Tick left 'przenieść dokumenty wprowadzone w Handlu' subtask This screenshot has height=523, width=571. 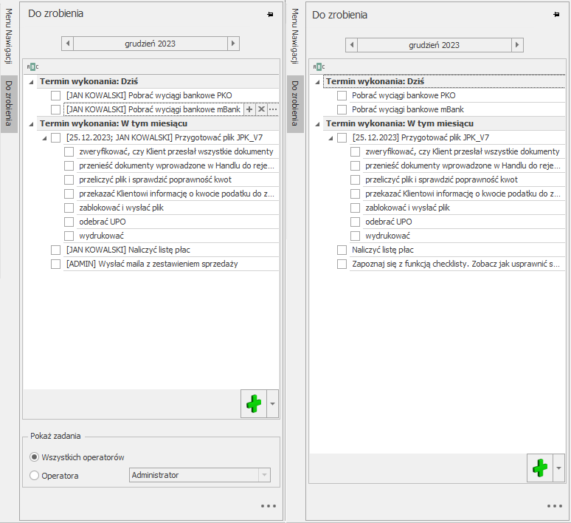click(x=69, y=165)
